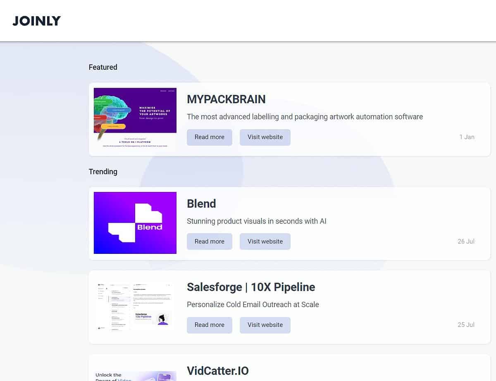Screen dimensions: 496x381
Task: Click the 26 Jul date on Blend
Action: 466,241
